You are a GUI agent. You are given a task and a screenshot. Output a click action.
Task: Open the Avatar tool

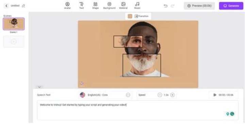(67, 6)
